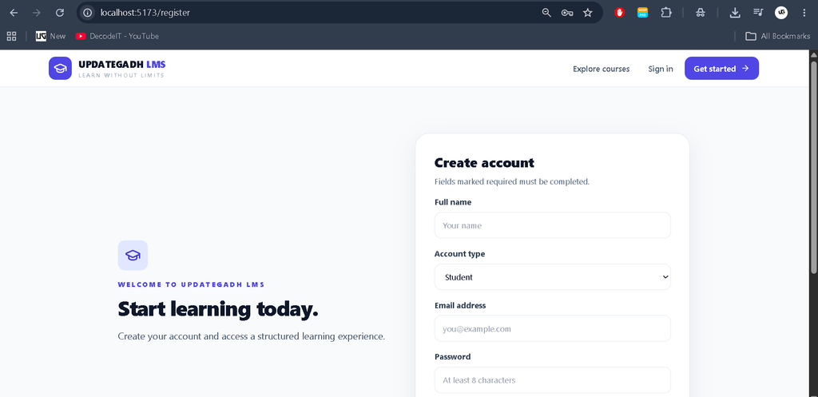Screen dimensions: 818x397
Task: Click the Password label
Action: pyautogui.click(x=452, y=357)
